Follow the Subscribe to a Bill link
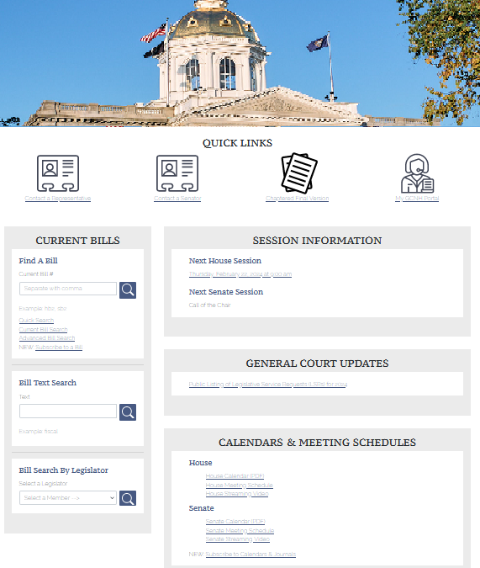The image size is (480, 568). point(59,347)
